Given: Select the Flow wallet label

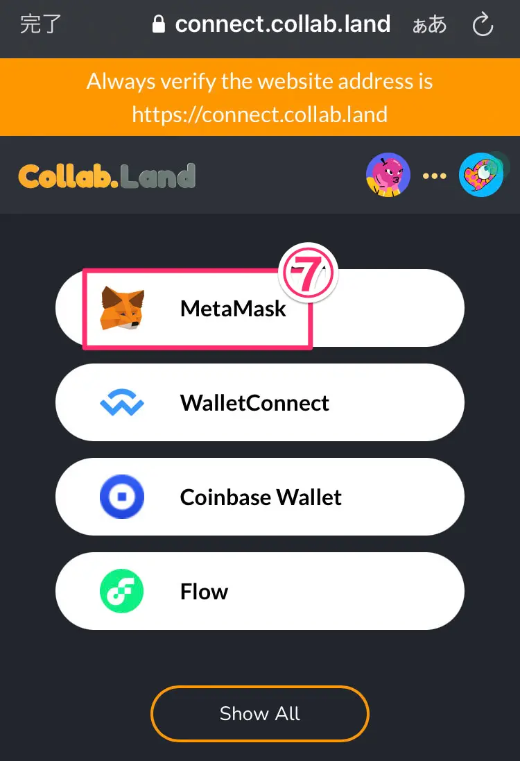Looking at the screenshot, I should click(x=205, y=592).
